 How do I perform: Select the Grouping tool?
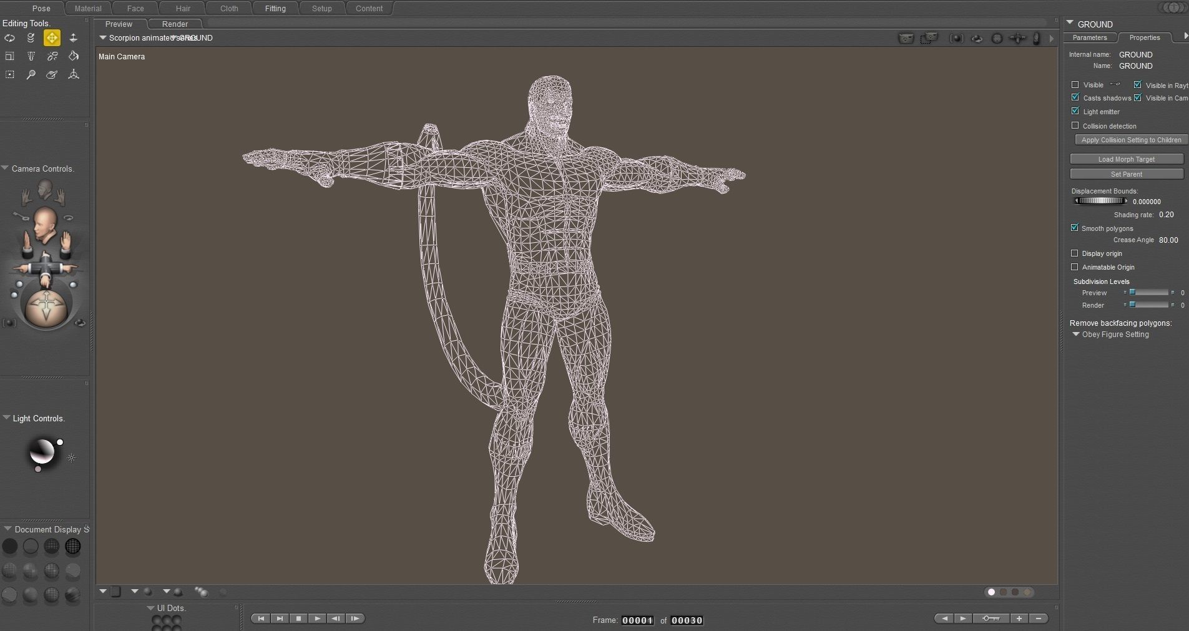click(x=10, y=74)
